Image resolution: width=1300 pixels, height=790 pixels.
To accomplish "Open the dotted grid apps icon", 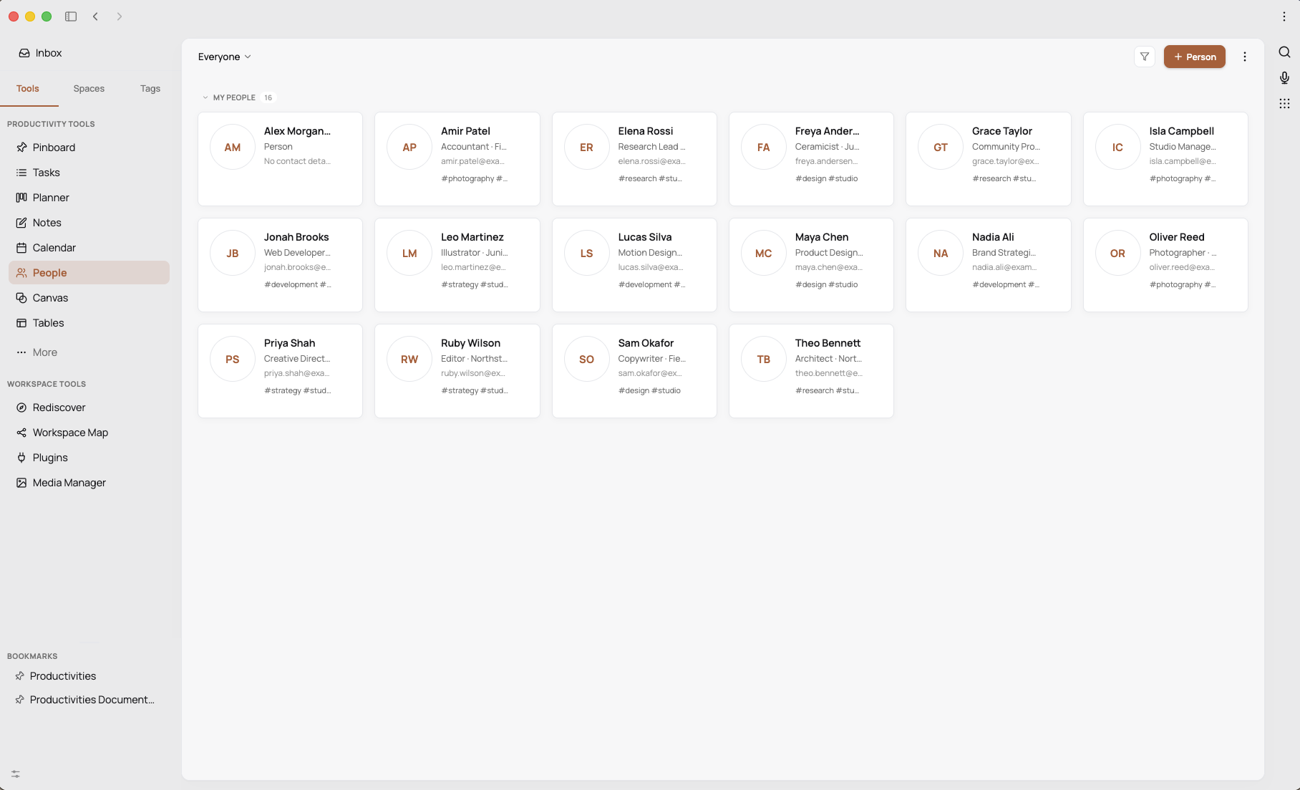I will point(1284,104).
